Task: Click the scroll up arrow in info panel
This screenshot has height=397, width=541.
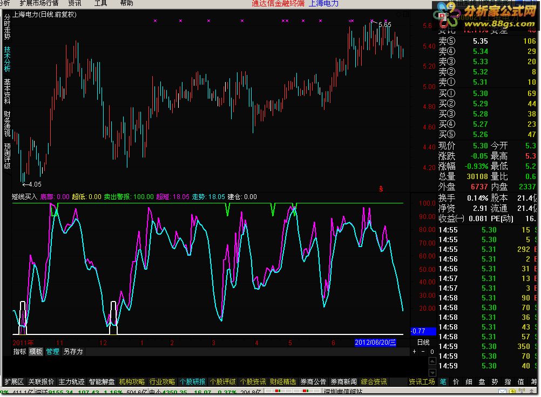Action: click(432, 361)
